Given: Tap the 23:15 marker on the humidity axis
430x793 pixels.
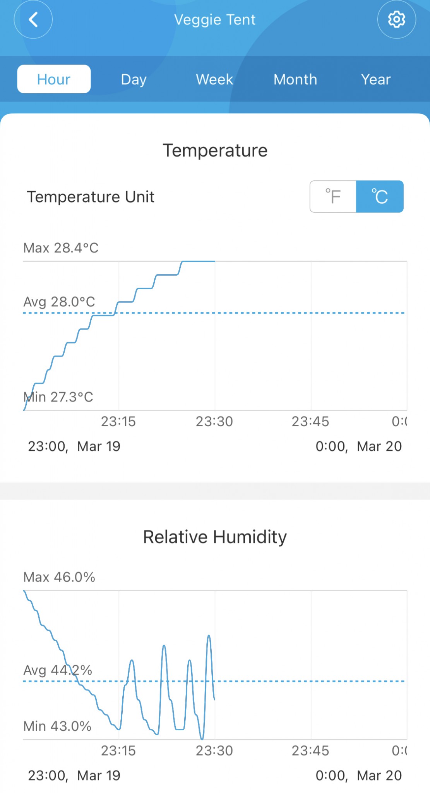Looking at the screenshot, I should coord(118,750).
